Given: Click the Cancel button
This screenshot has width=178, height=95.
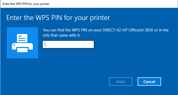Looking at the screenshot, I should tap(149, 82).
